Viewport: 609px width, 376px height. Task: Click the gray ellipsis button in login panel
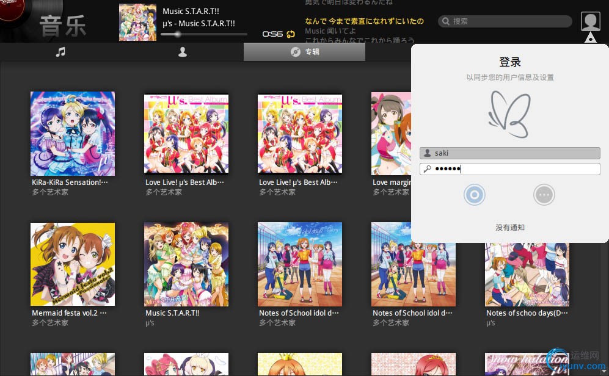point(544,195)
